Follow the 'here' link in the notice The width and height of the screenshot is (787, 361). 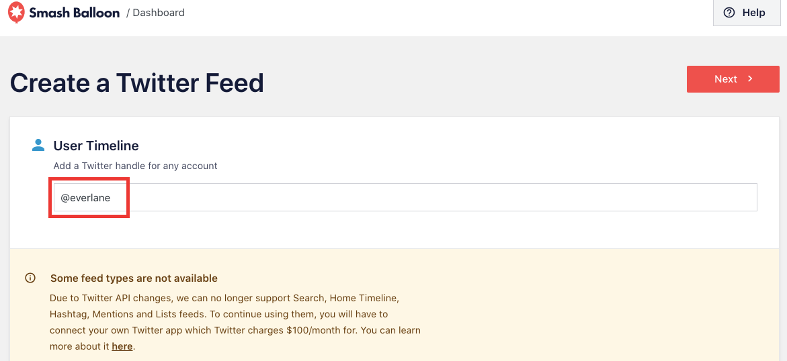point(122,346)
